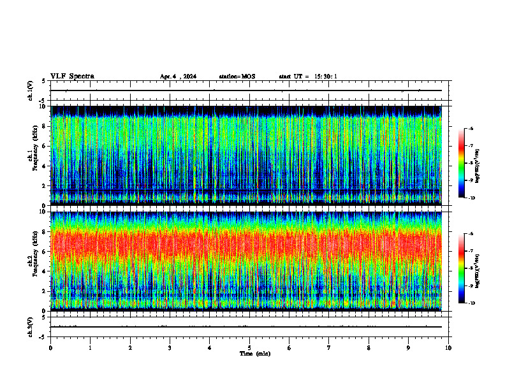The width and height of the screenshot is (505, 390).
Task: Click the "2" kHz tick of ch.1 spectrogram
Action: (45, 186)
